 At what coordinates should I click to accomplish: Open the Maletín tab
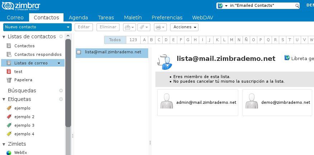click(x=133, y=18)
